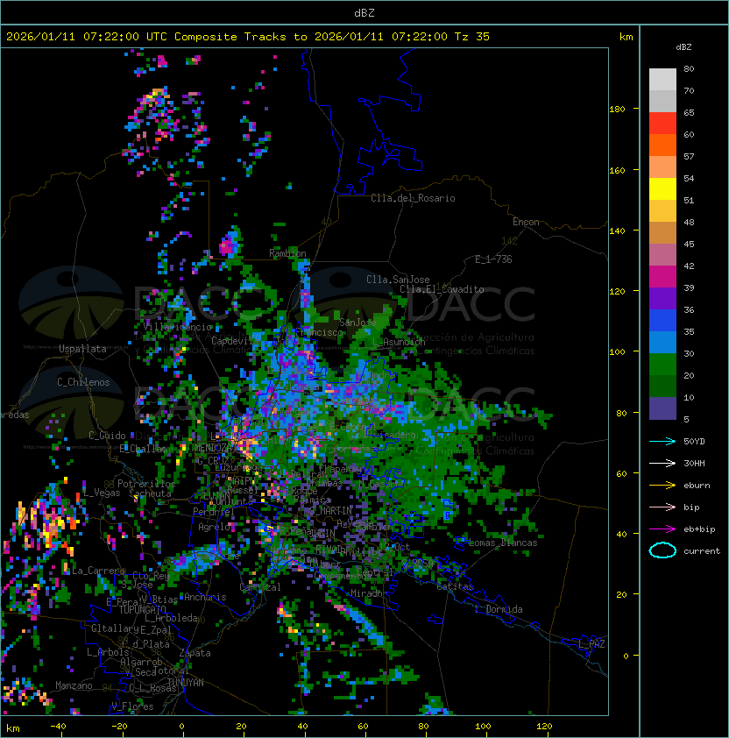Viewport: 729px width, 738px height.
Task: Click the 'C_Chilenos' map label
Action: (x=83, y=382)
